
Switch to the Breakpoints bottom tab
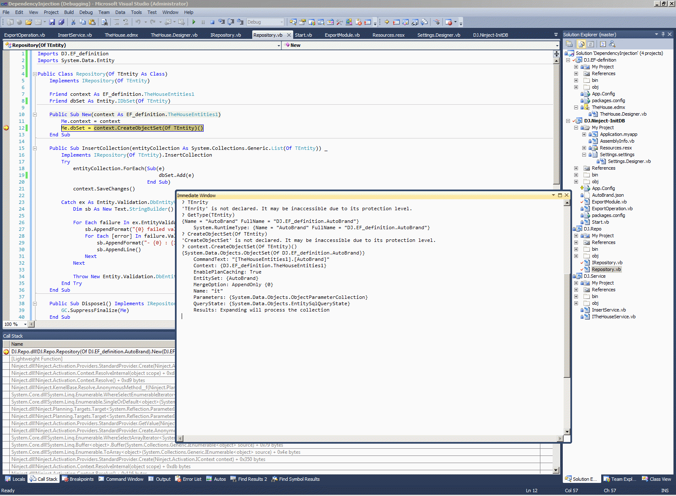[x=78, y=479]
